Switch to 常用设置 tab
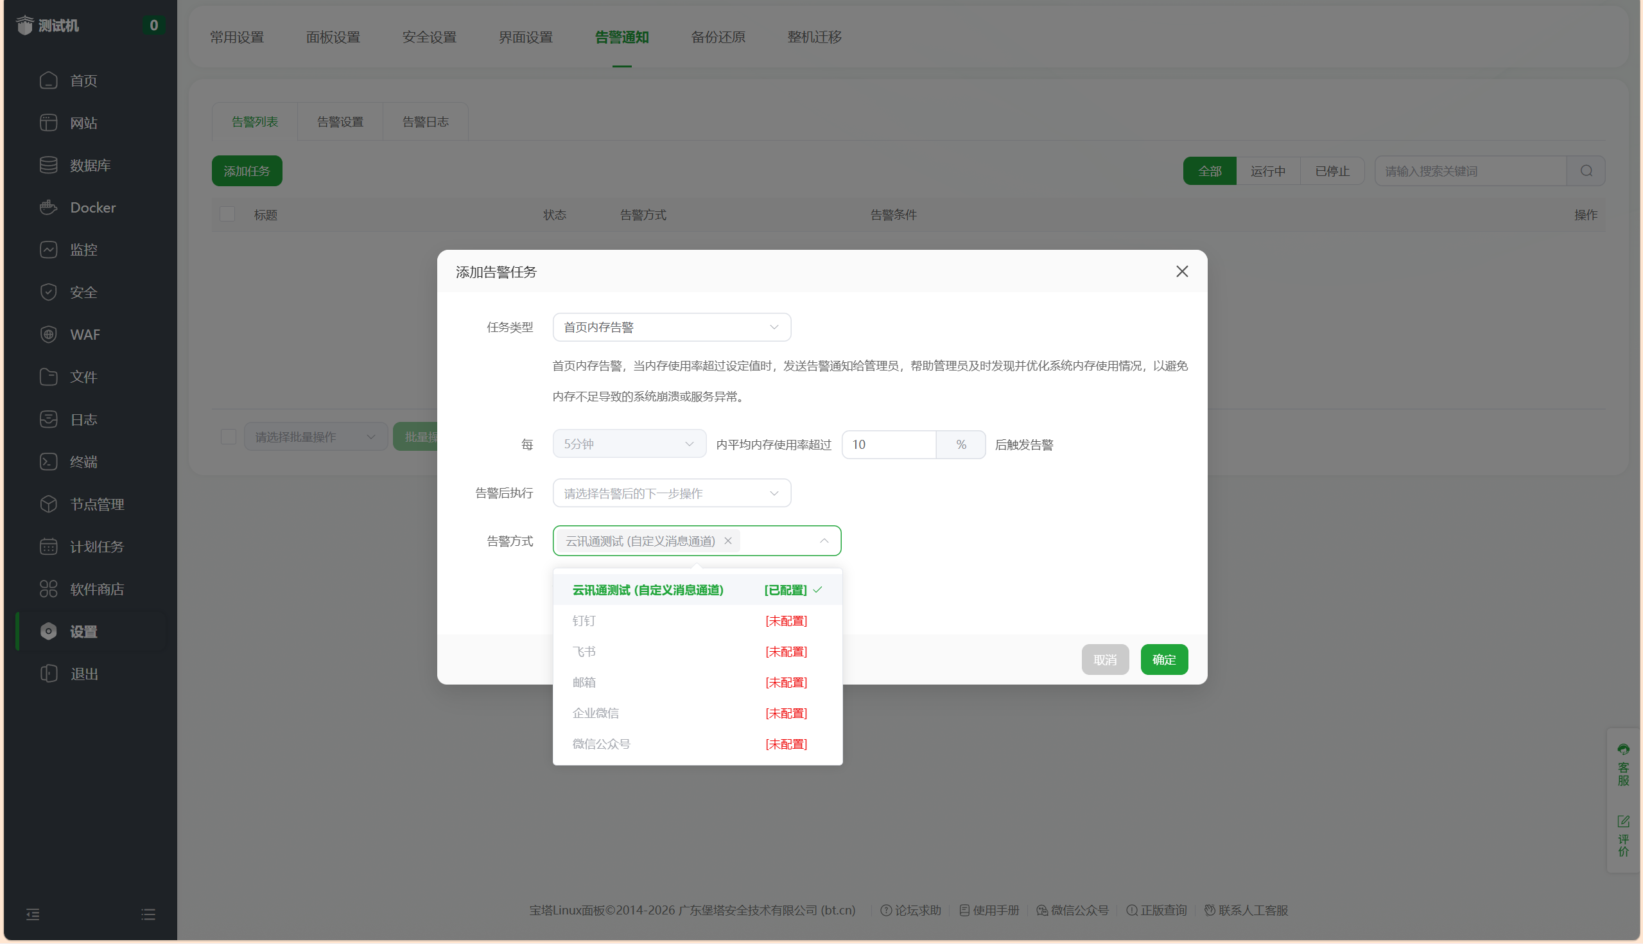The image size is (1643, 944). click(237, 37)
